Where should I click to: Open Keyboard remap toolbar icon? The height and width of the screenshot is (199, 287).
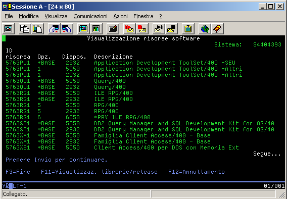(113, 29)
